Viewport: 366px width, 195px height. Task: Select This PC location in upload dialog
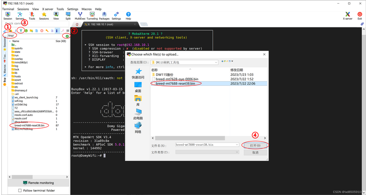(138, 114)
